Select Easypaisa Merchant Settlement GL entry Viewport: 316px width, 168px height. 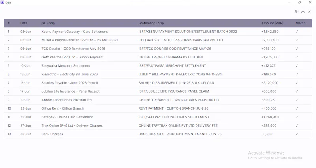pyautogui.click(x=66, y=66)
